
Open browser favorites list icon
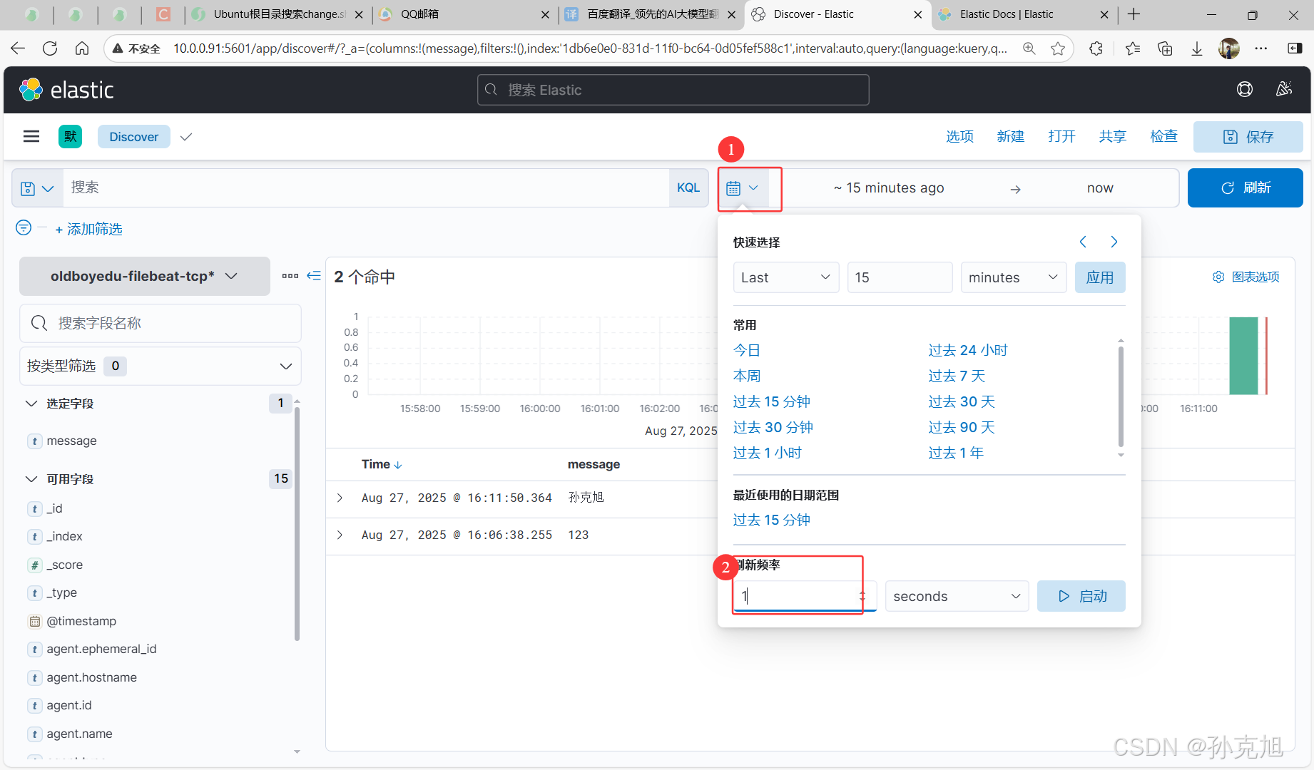1133,48
